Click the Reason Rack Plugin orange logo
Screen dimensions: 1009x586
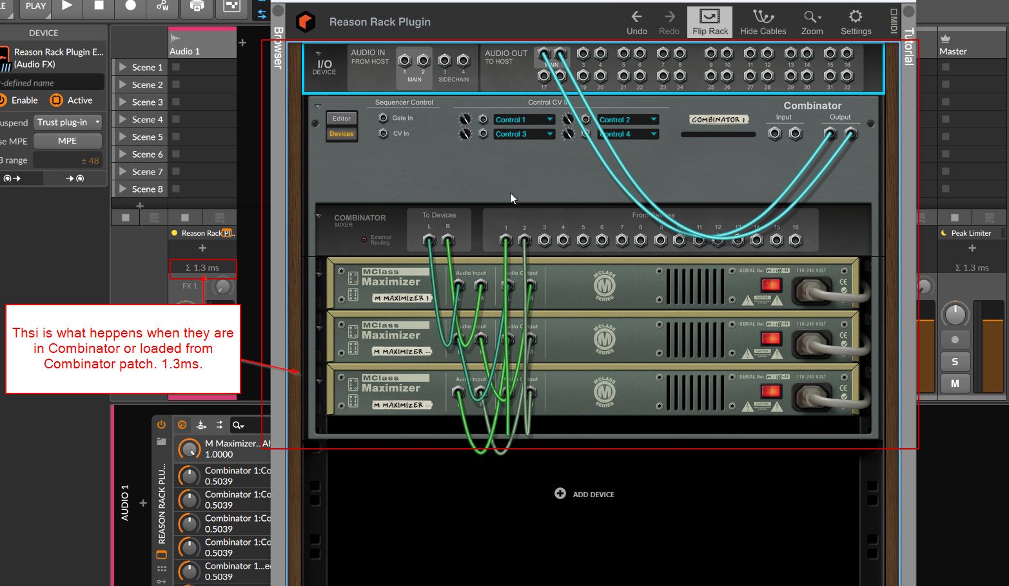click(x=306, y=22)
